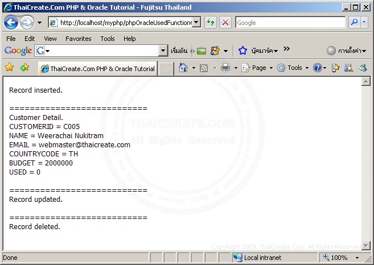374x265 pixels.
Task: Expand the Google toolbar search history dropdown
Action: 163,51
